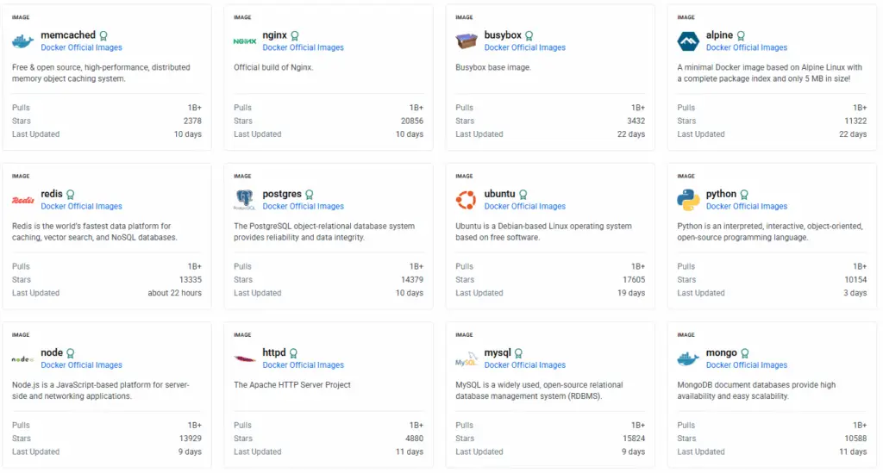Open the python image title
Screen dimensions: 883x473
click(x=721, y=194)
